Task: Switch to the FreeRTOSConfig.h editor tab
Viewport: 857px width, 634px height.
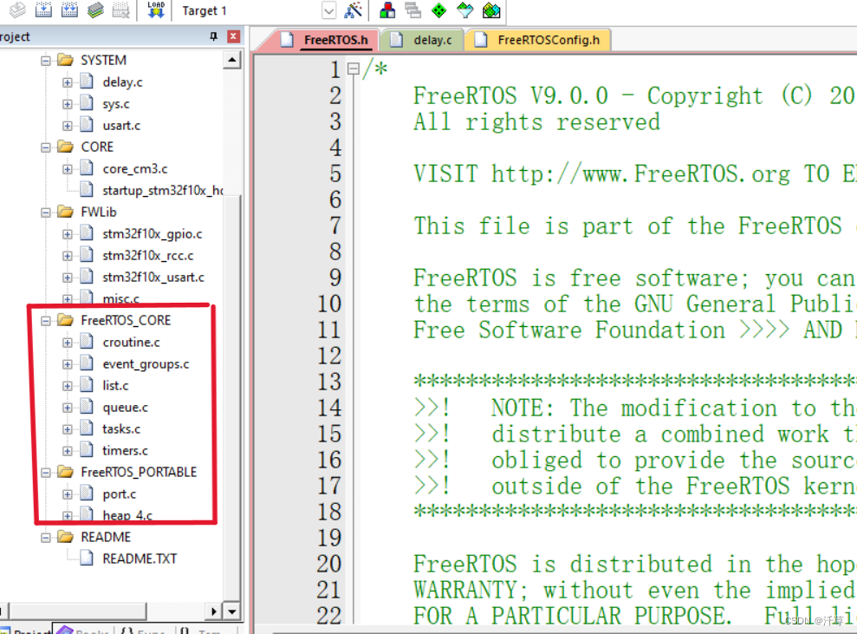Action: tap(538, 40)
